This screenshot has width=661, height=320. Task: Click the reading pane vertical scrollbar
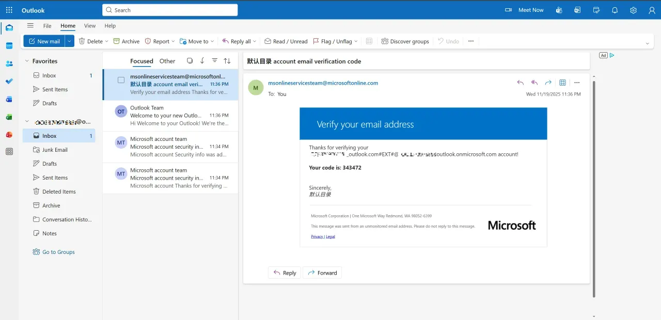594,188
